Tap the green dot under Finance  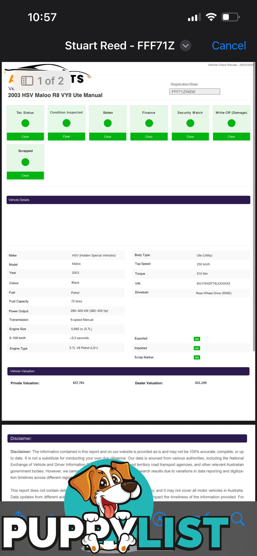coord(149,123)
